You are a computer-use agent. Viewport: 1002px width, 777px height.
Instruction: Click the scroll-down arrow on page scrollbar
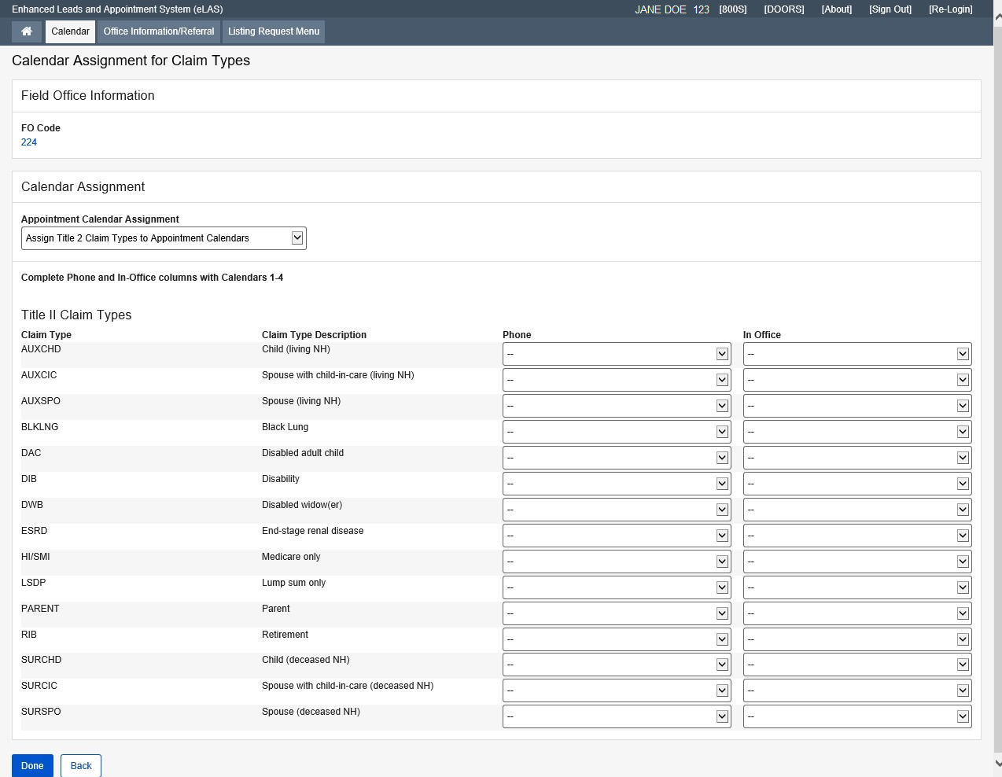pos(997,763)
